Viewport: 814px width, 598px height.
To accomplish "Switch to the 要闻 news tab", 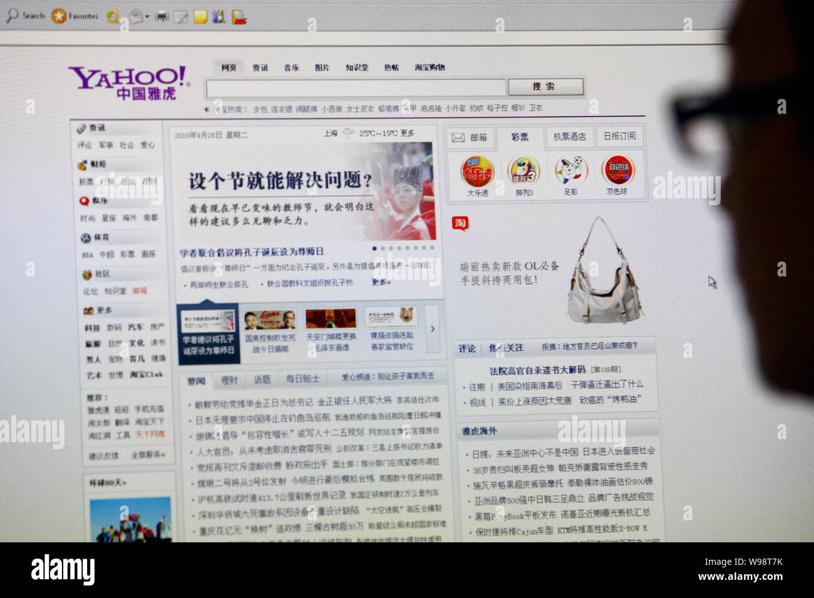I will pyautogui.click(x=197, y=381).
